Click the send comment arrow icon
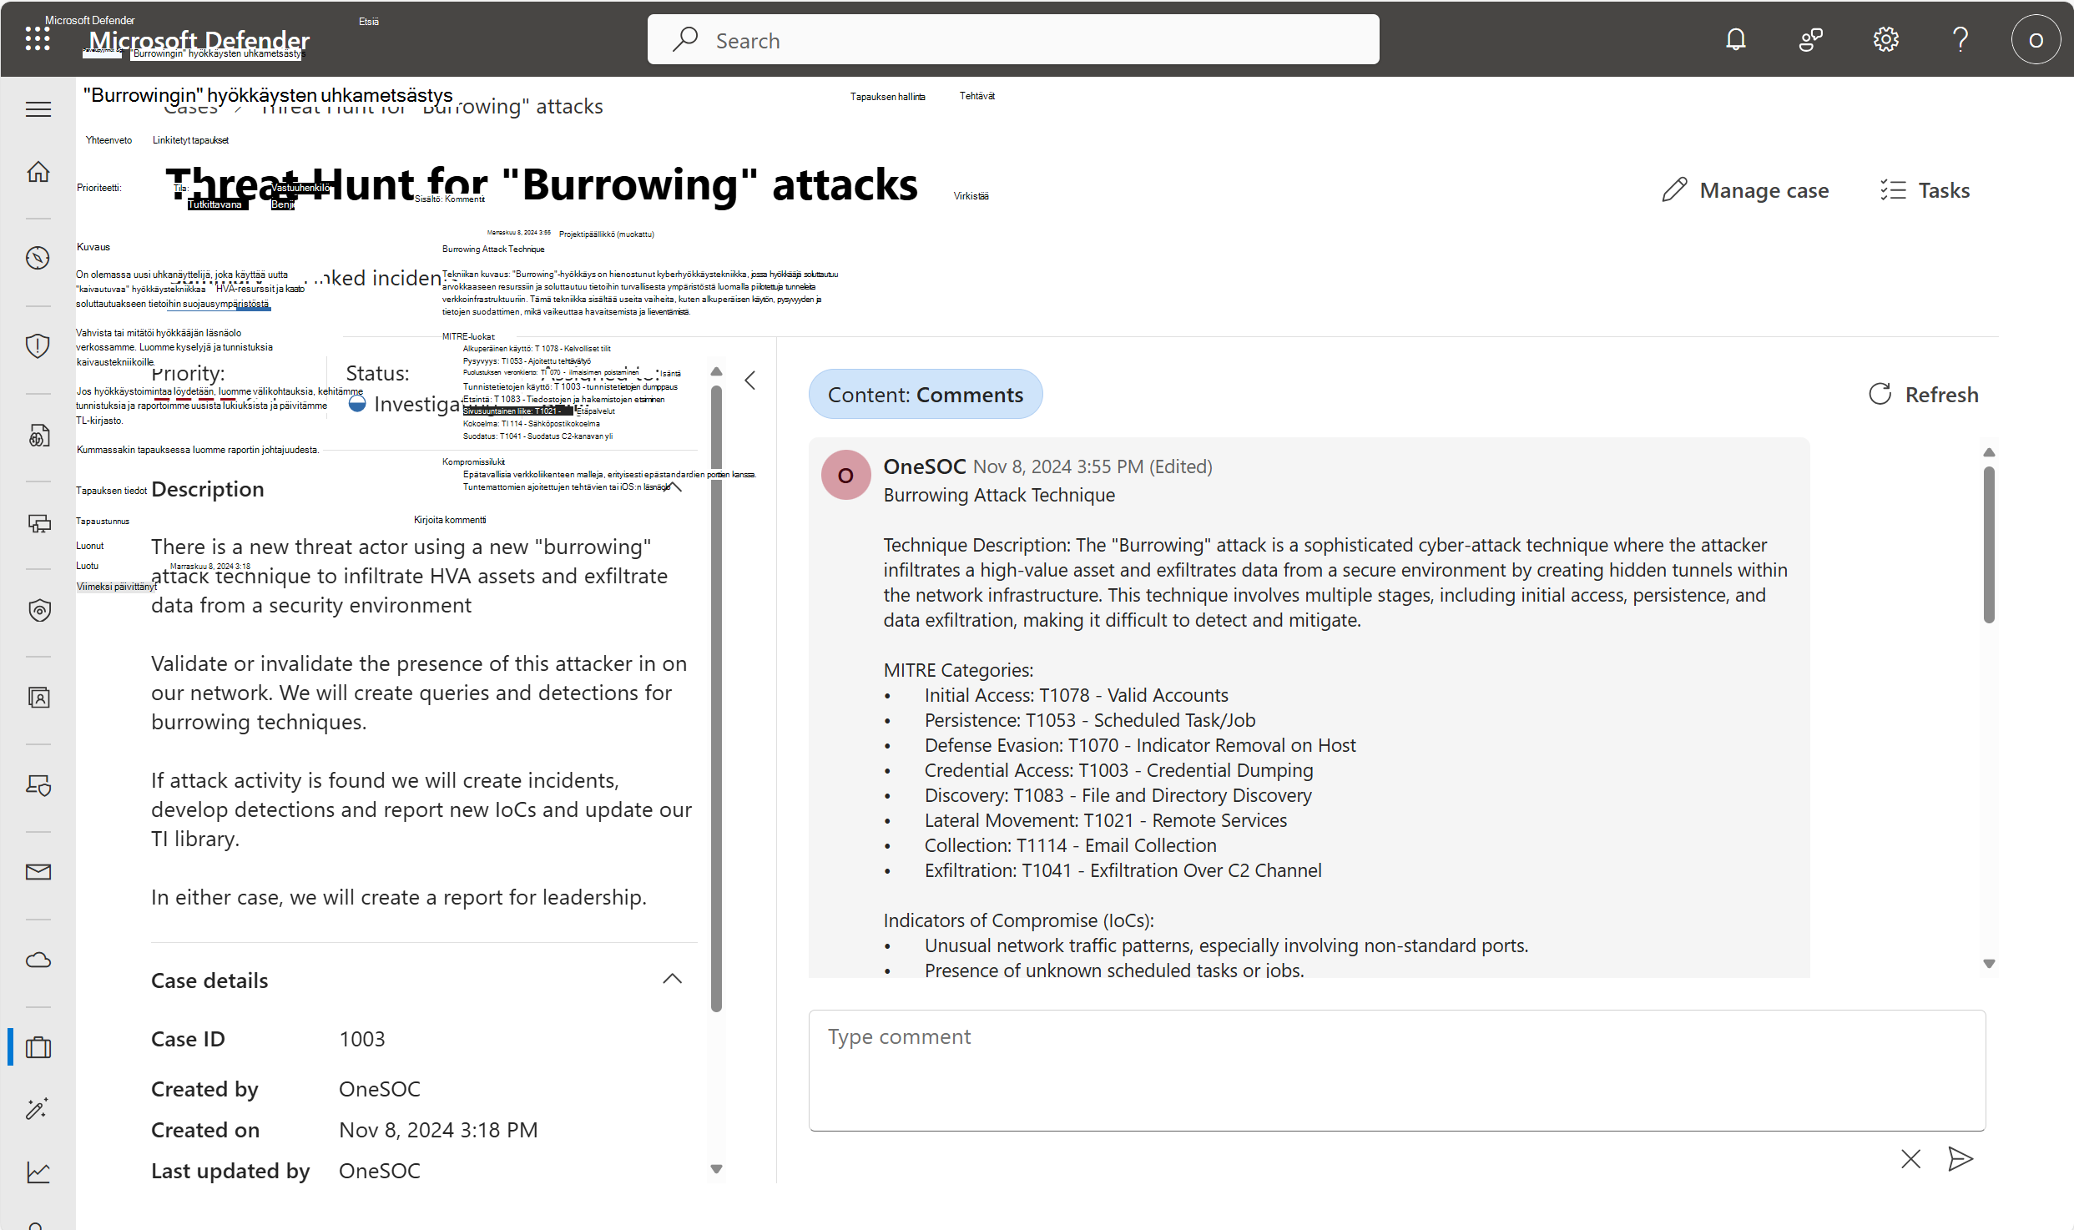The height and width of the screenshot is (1230, 2074). tap(1960, 1158)
